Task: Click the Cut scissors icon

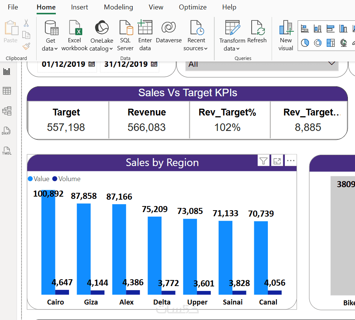Action: pos(26,23)
